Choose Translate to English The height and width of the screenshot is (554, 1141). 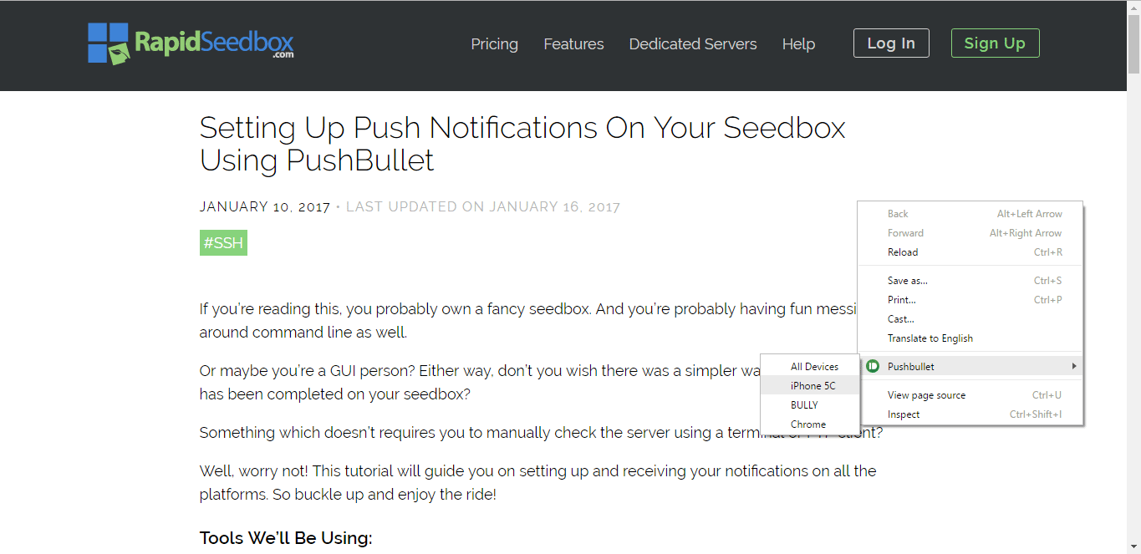click(970, 338)
